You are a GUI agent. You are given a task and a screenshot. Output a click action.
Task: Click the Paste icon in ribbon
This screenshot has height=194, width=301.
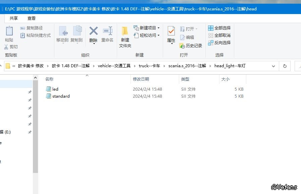[9, 31]
